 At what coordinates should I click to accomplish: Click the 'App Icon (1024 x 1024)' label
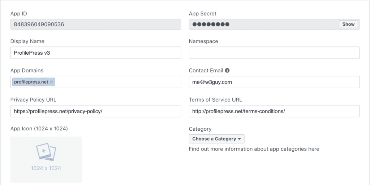point(39,129)
